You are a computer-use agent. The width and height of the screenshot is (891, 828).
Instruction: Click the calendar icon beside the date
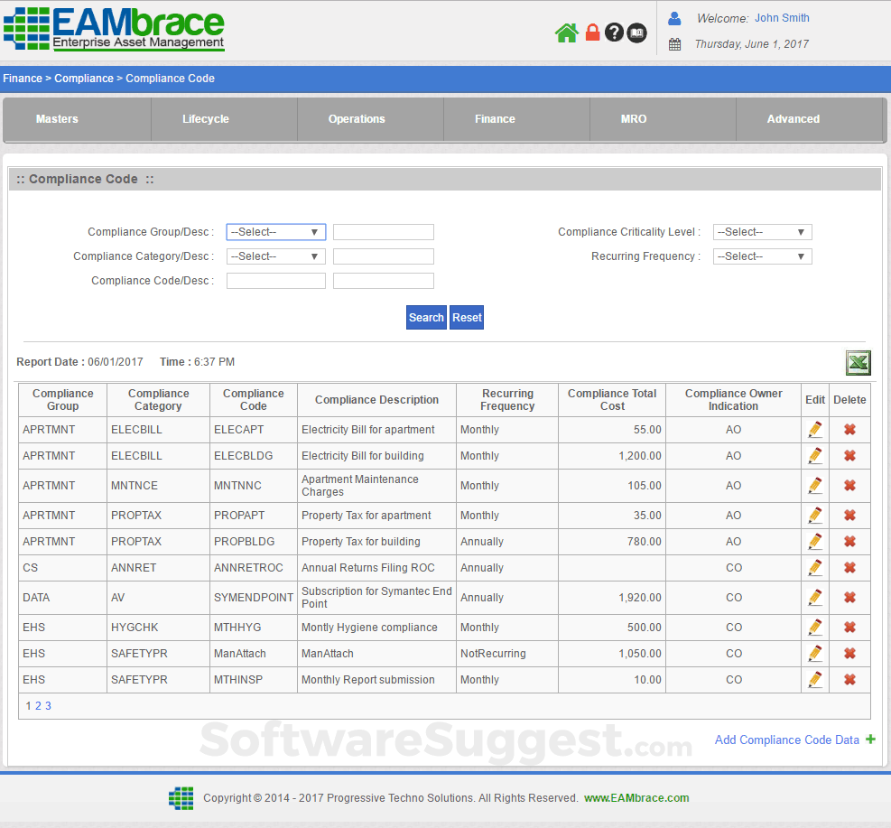(x=674, y=42)
